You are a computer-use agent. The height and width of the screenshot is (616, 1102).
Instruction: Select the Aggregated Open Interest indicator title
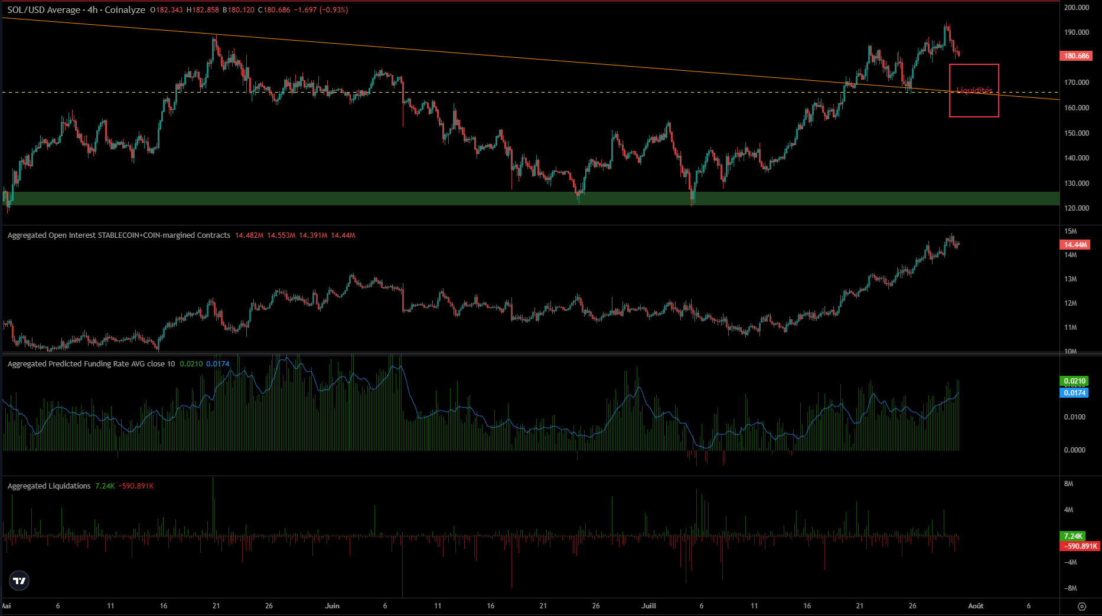tap(119, 235)
